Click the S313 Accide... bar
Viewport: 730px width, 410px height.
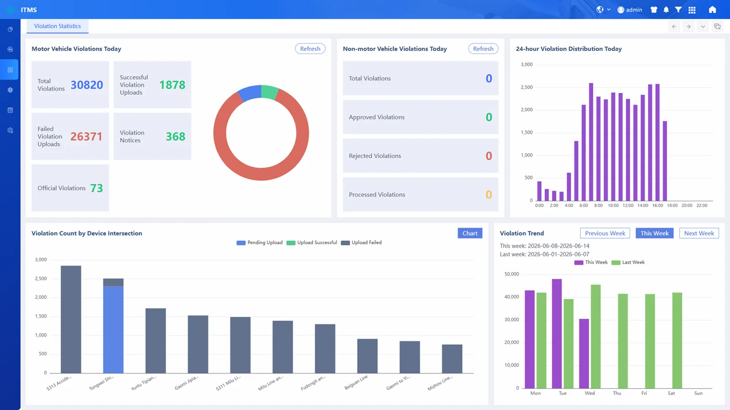pos(71,319)
